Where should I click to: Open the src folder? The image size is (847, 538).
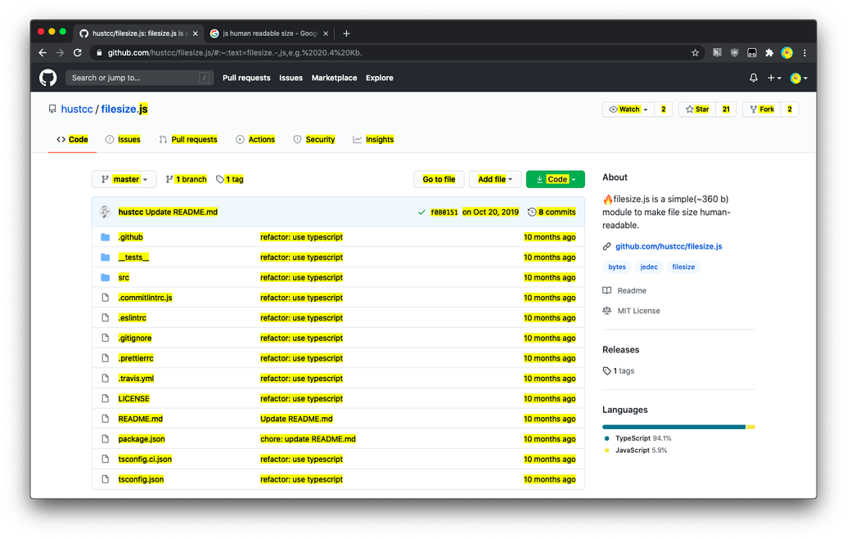[124, 277]
